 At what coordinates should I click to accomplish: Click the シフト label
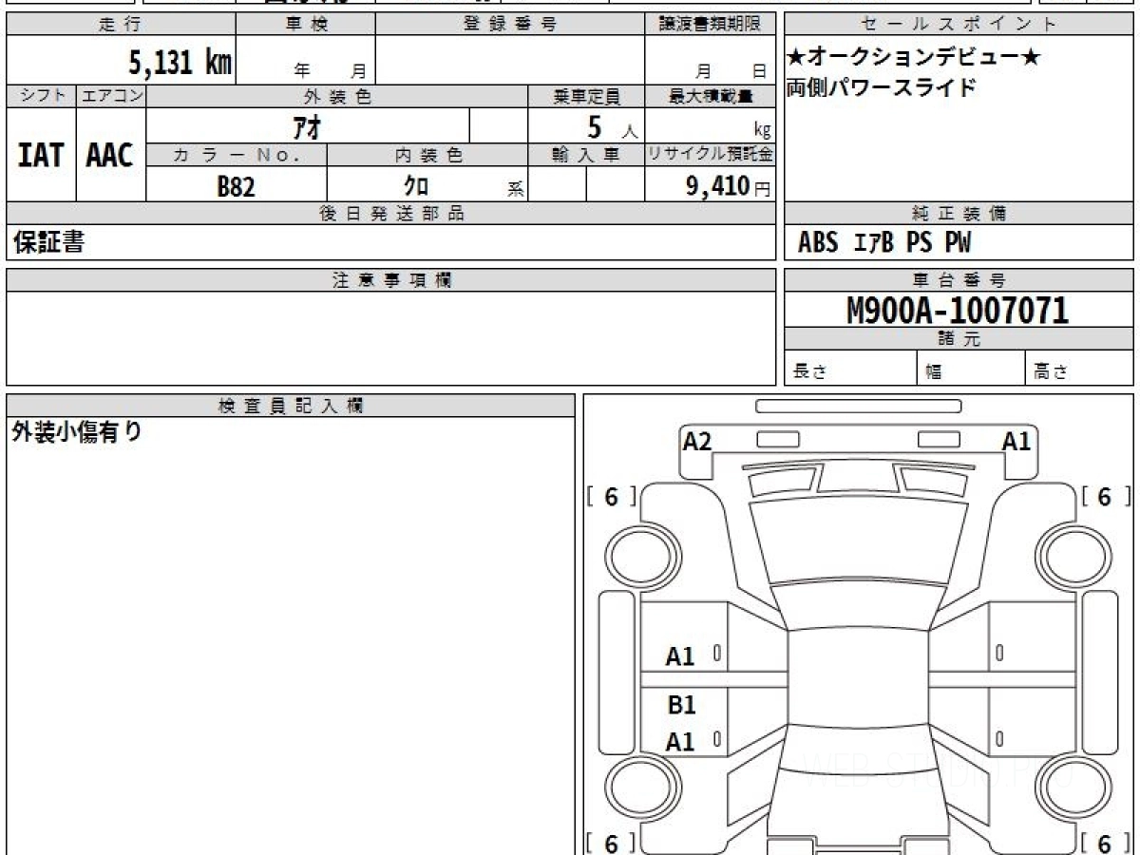(41, 96)
